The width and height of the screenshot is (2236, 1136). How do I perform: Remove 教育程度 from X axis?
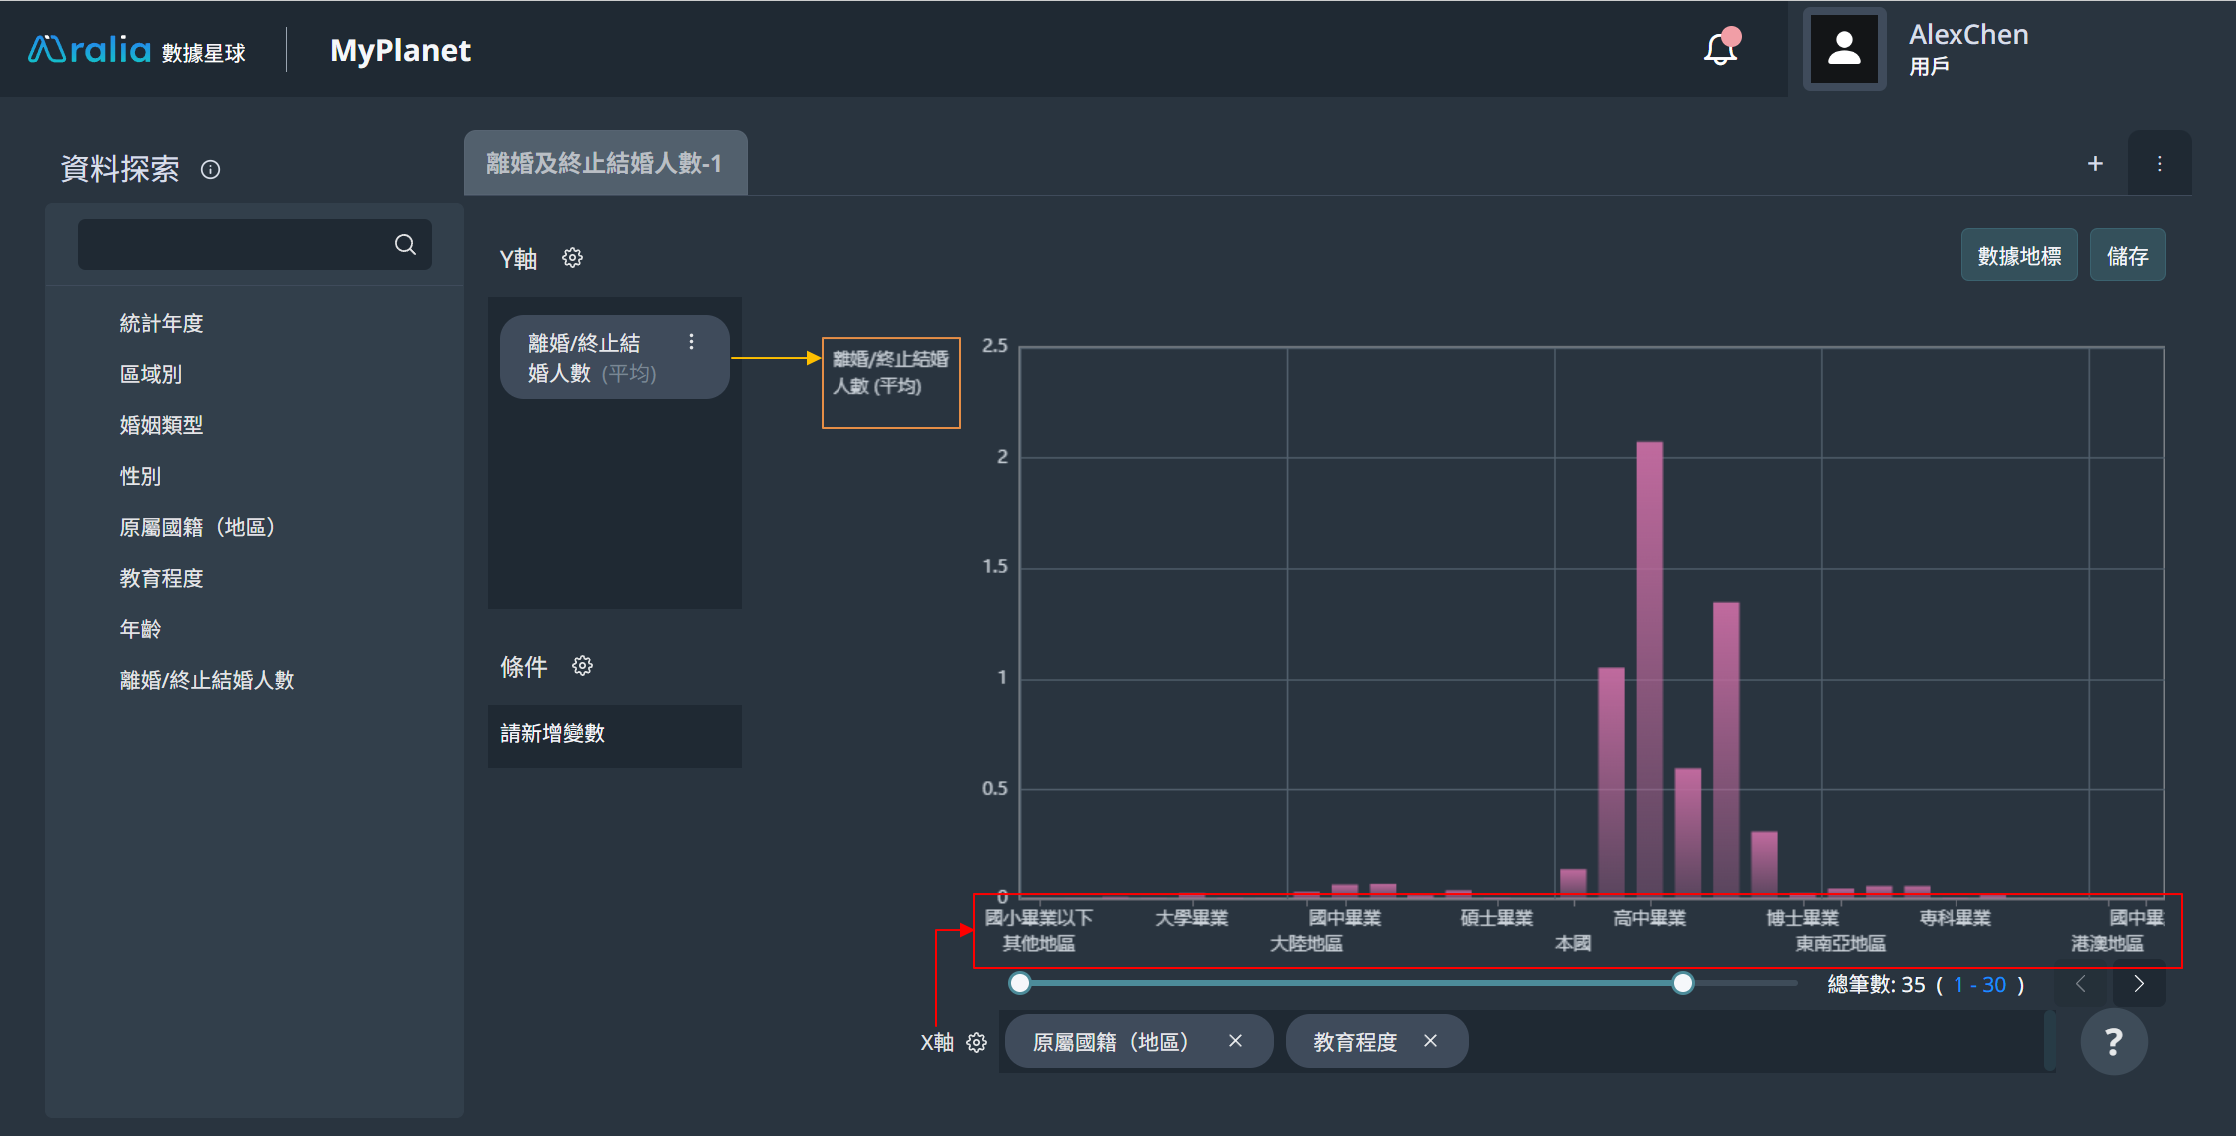[1430, 1041]
